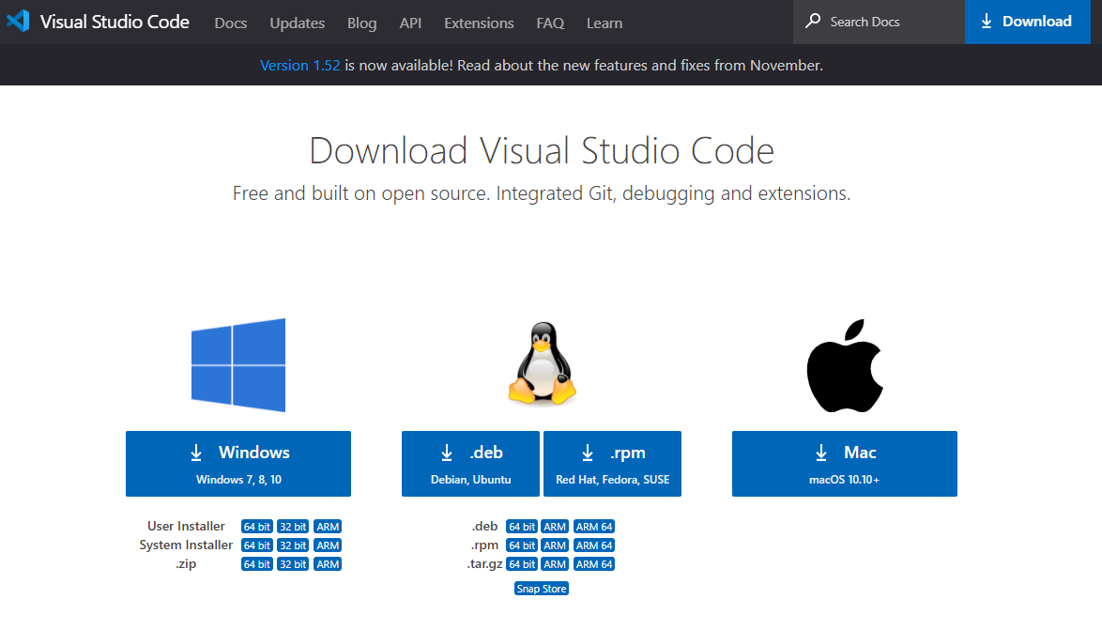Download the .rpm Red Hat package
The width and height of the screenshot is (1102, 630).
612,464
